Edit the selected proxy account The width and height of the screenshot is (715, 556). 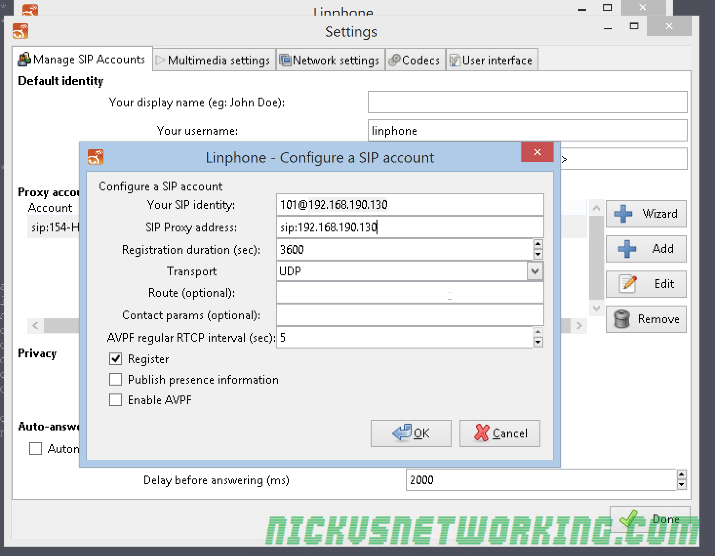point(646,284)
